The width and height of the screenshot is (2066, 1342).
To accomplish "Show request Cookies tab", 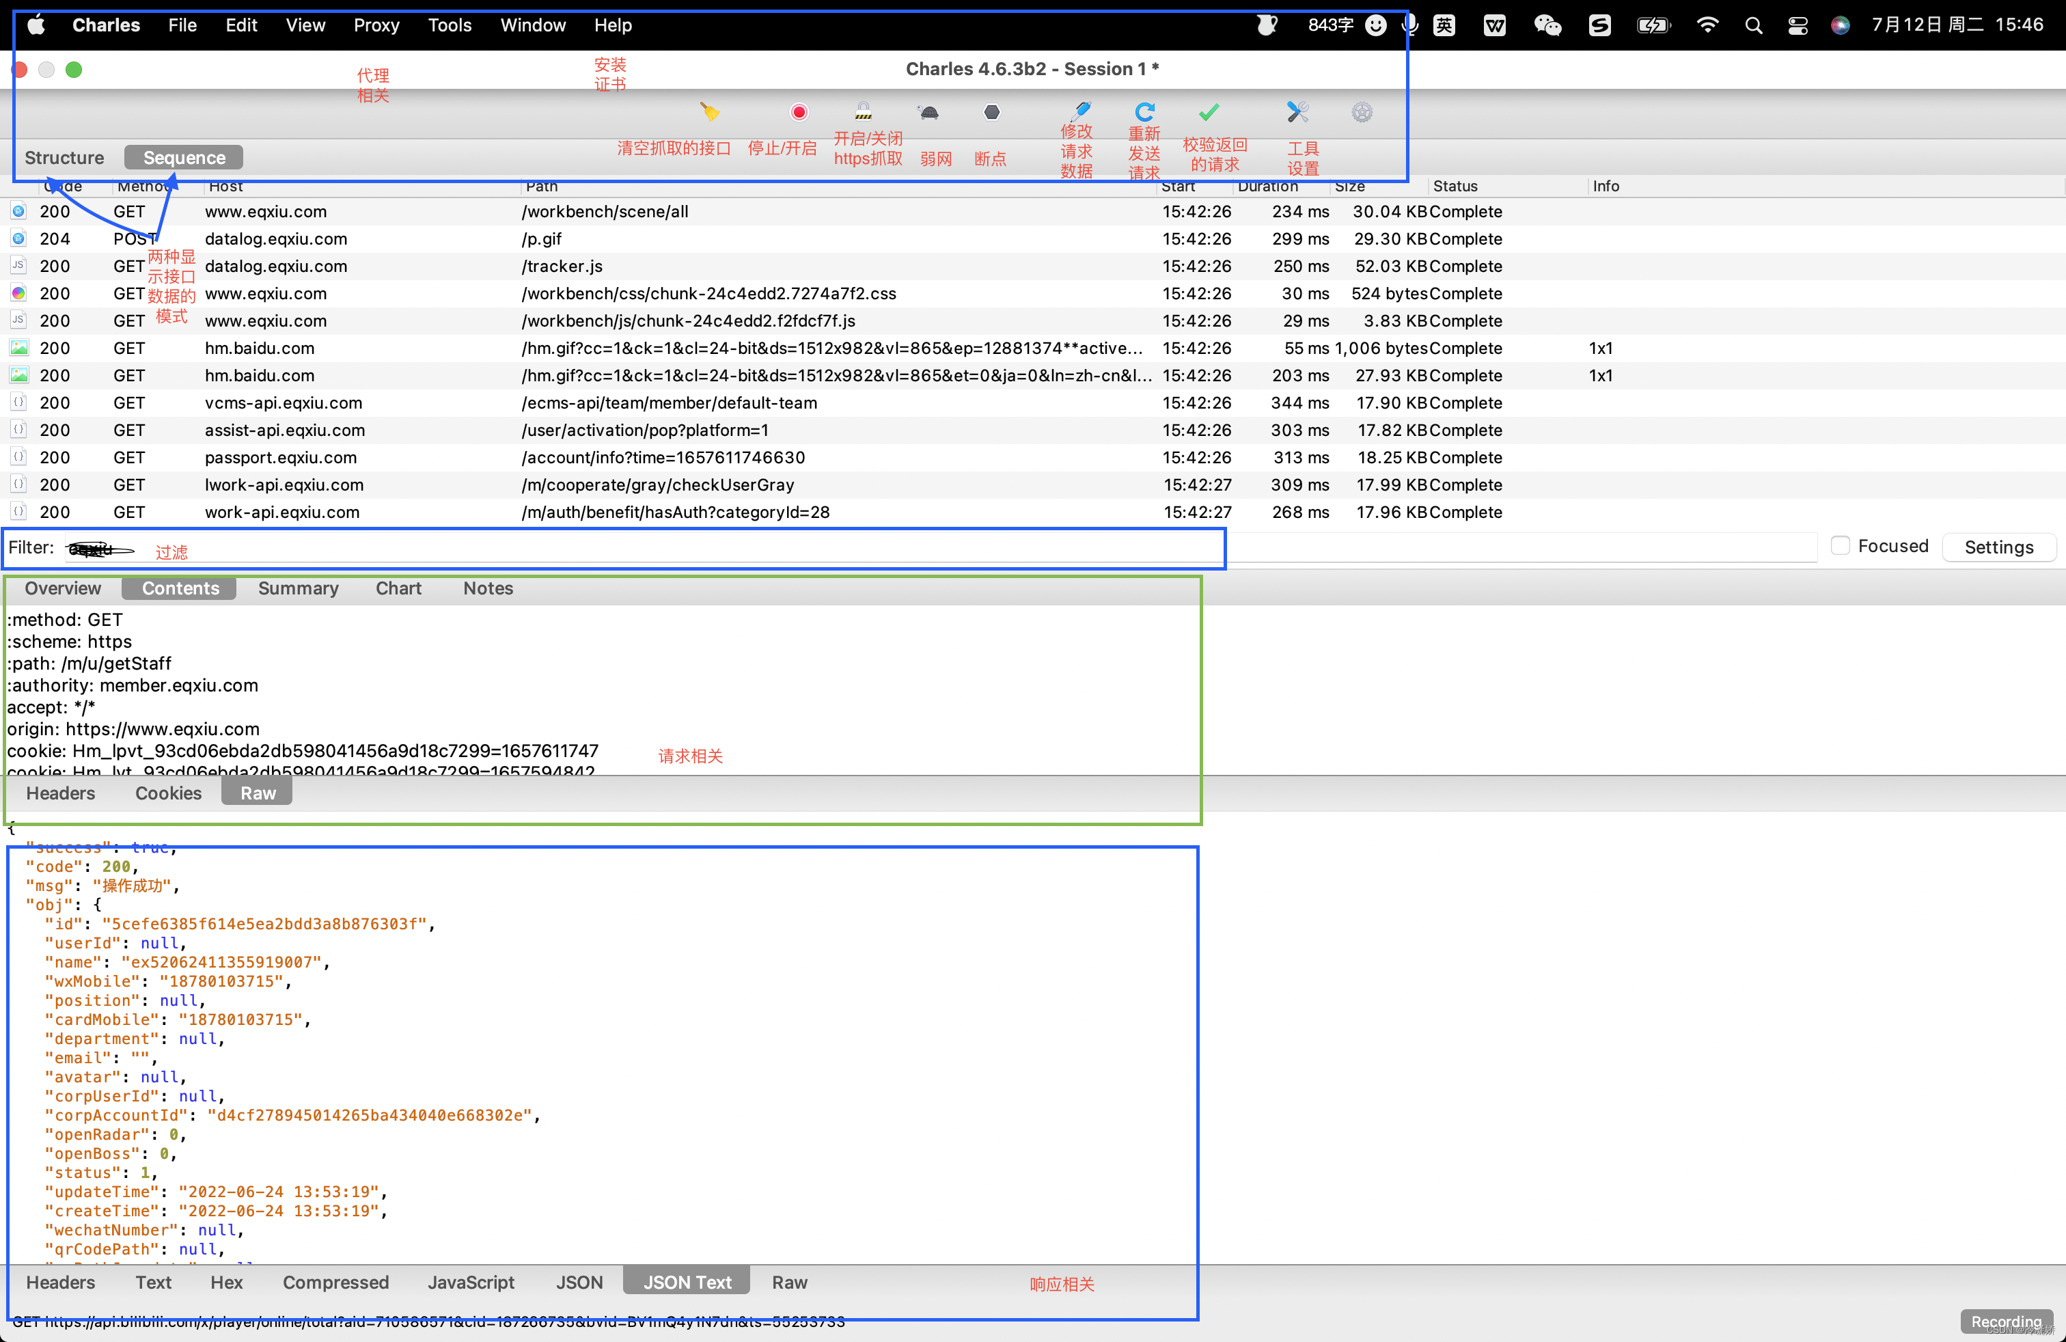I will tap(168, 793).
